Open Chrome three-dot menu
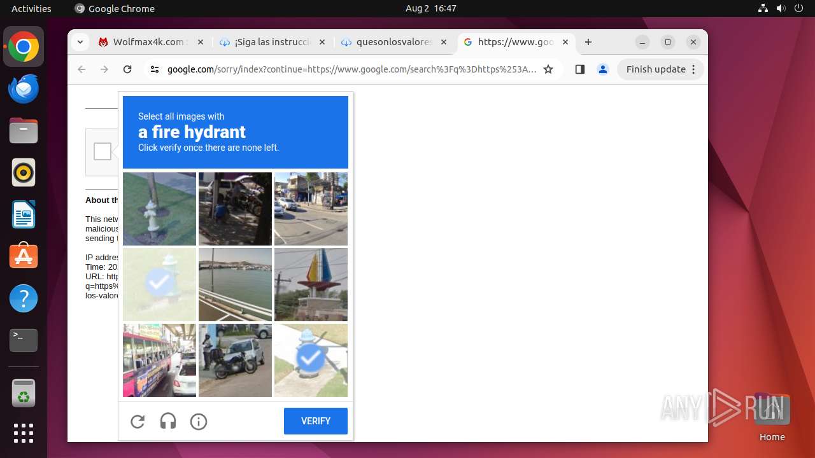 694,69
